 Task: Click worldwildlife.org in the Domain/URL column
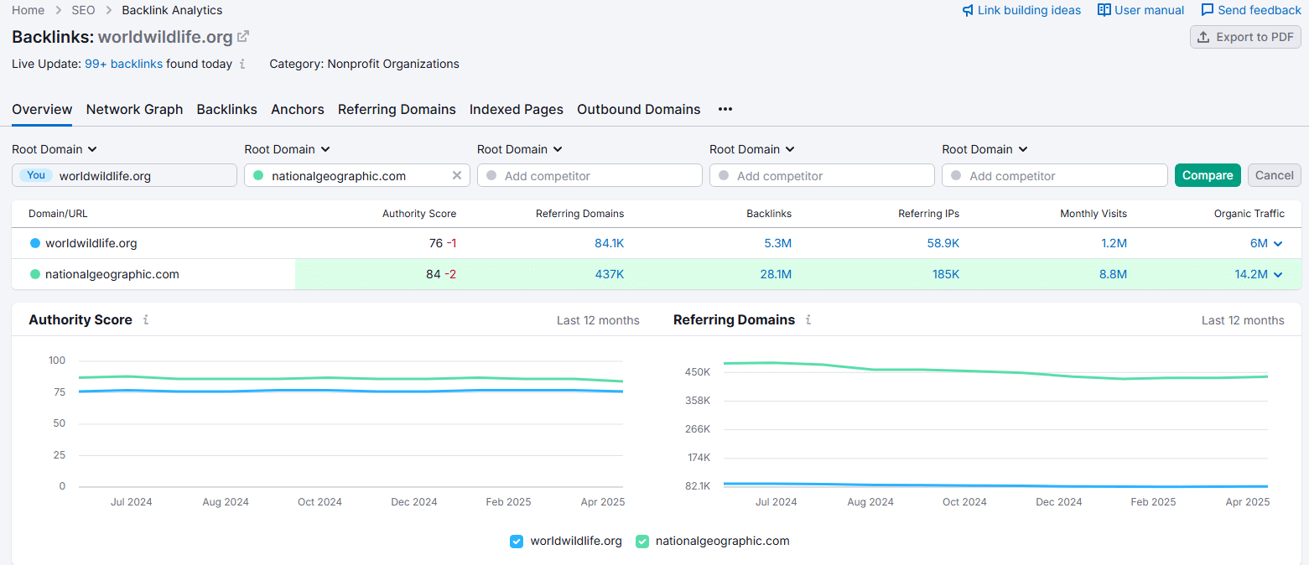[91, 244]
